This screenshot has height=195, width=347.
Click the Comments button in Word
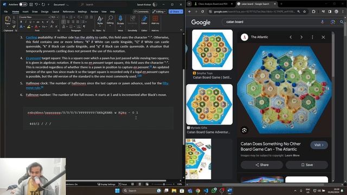point(142,11)
